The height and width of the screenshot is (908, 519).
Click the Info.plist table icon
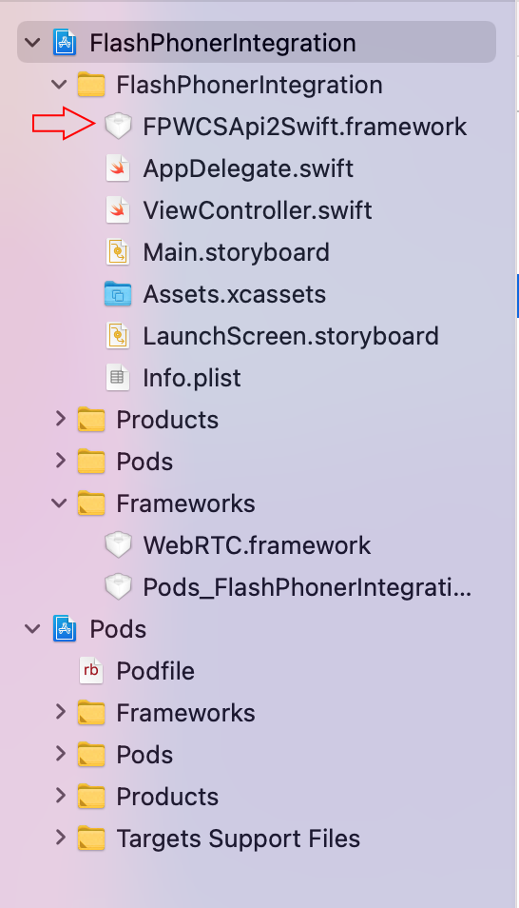click(118, 378)
